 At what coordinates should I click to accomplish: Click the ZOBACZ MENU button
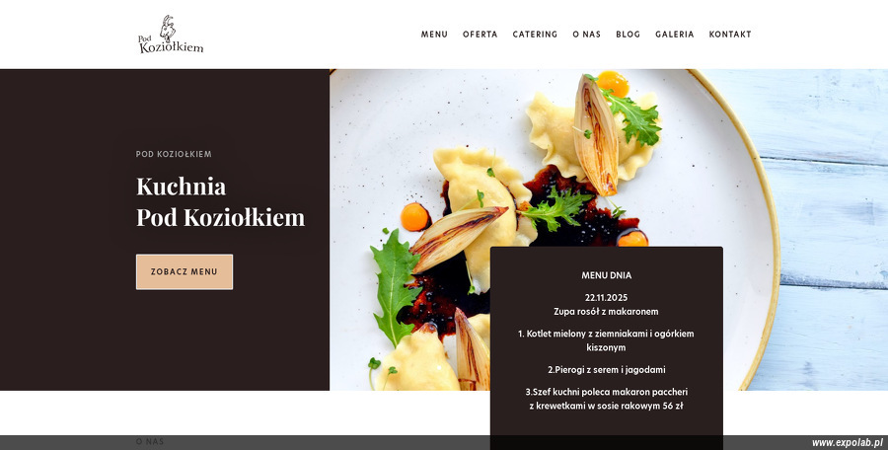(185, 272)
